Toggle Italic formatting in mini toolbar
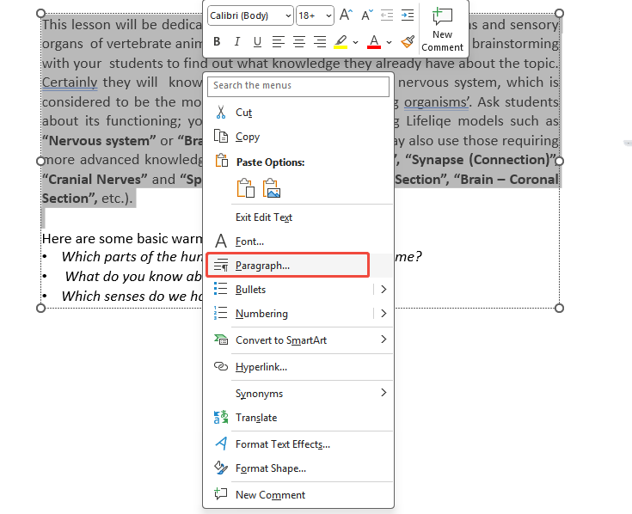 point(237,41)
